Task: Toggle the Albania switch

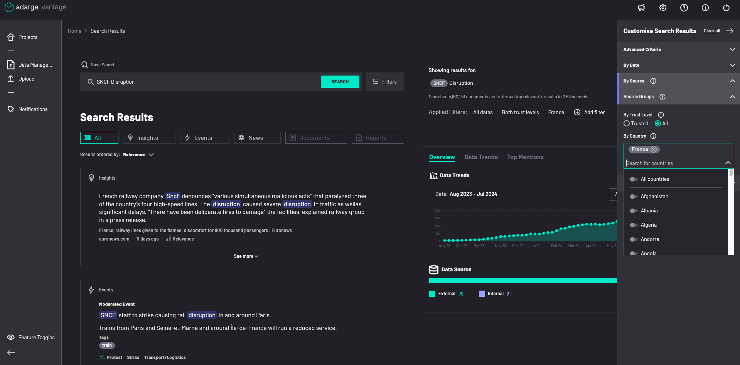Action: (x=634, y=211)
